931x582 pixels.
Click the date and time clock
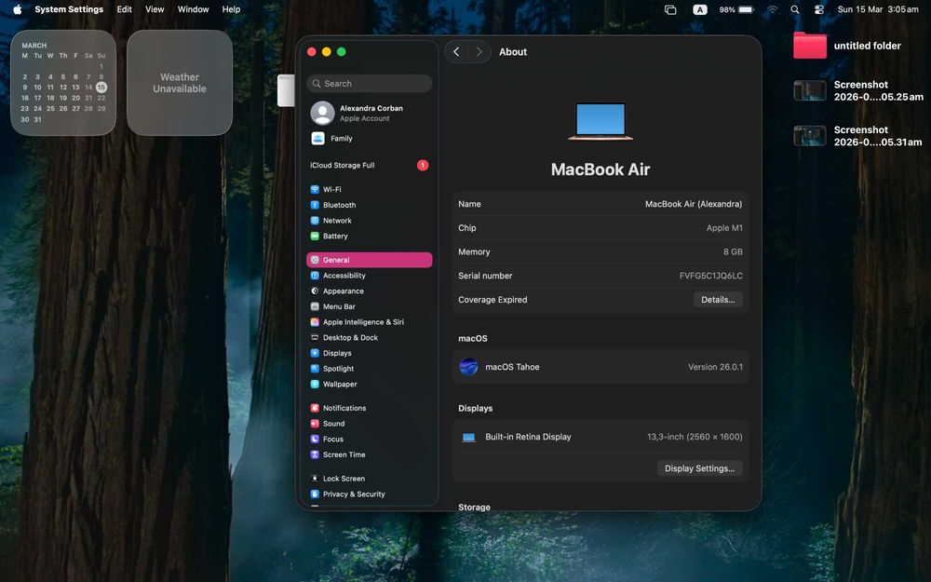pyautogui.click(x=878, y=9)
